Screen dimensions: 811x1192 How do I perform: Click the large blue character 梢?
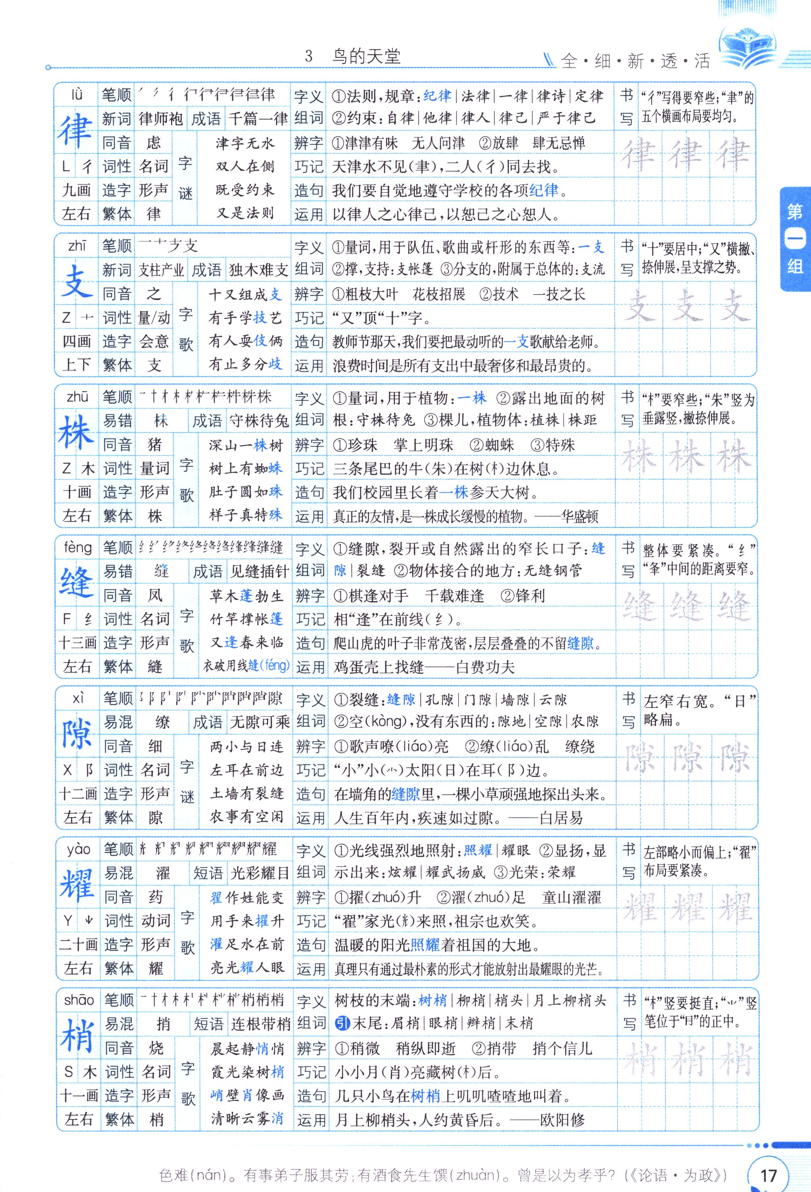[x=77, y=1036]
